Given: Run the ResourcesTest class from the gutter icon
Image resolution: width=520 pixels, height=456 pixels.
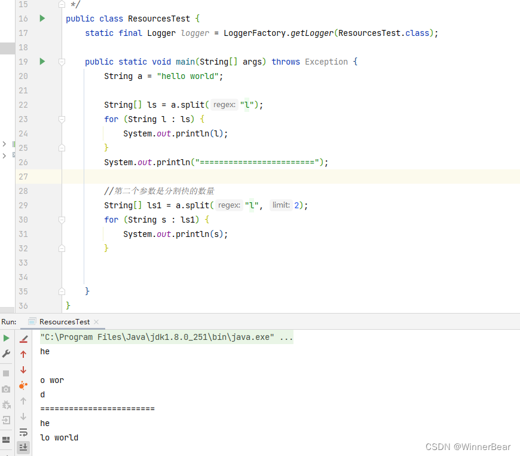Looking at the screenshot, I should [42, 19].
